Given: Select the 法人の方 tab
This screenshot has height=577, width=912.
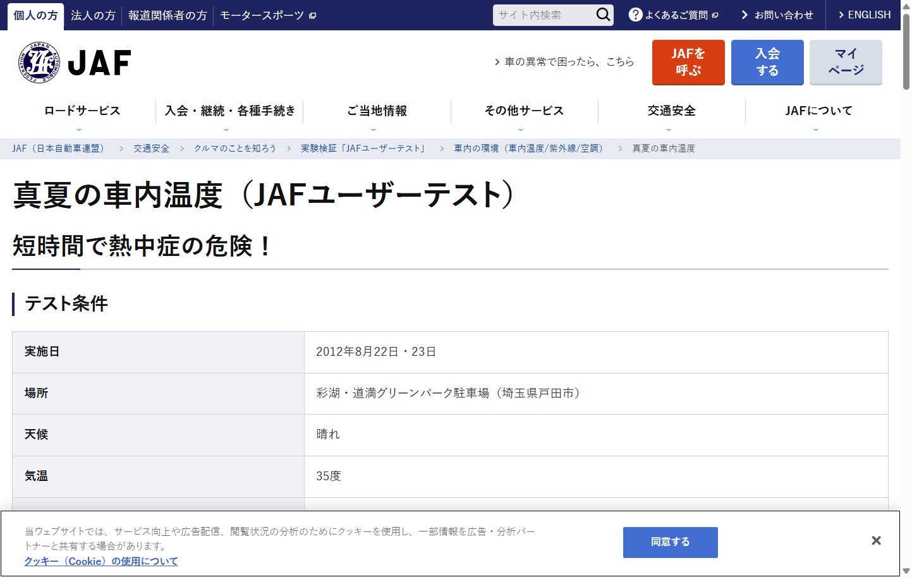Looking at the screenshot, I should 93,15.
